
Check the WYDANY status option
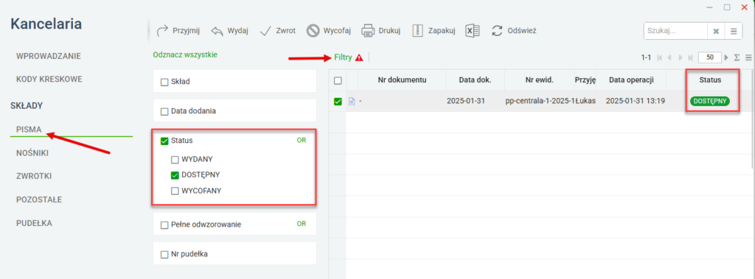175,159
